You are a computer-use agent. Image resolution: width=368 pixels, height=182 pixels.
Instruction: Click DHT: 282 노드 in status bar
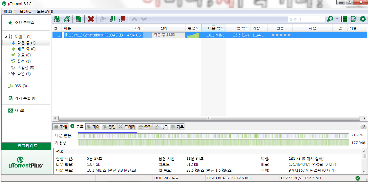tap(166, 178)
